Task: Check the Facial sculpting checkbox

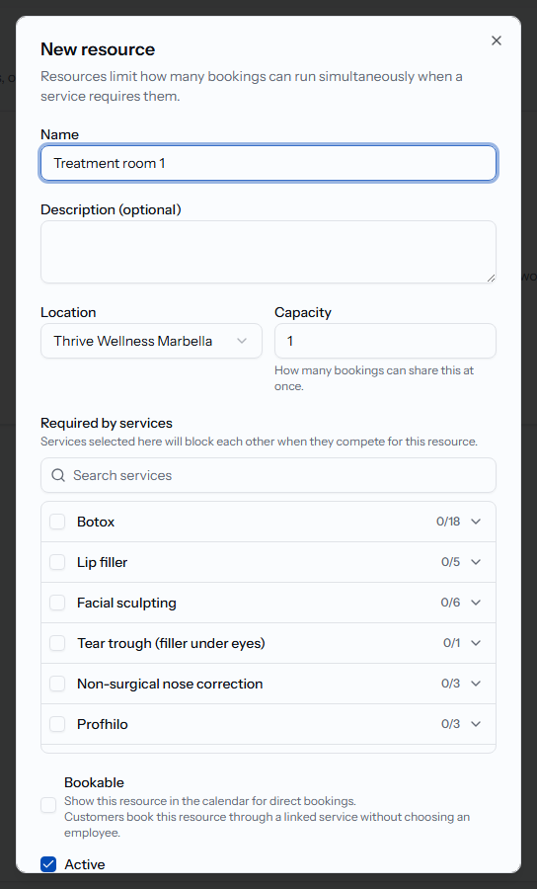Action: (x=57, y=603)
